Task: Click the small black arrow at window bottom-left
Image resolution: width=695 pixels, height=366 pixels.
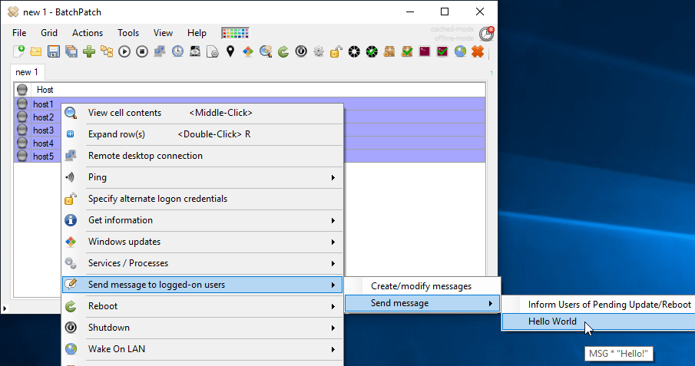Action: coord(5,308)
